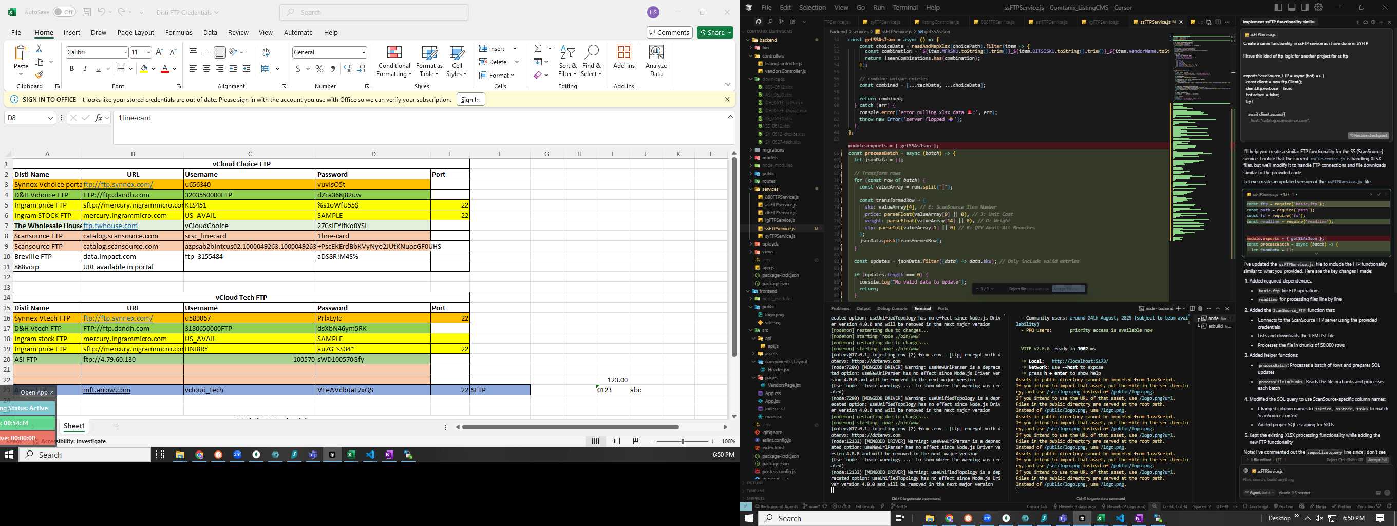Screen dimensions: 1397x526
Task: Apply Comma Style in the Number group
Action: pos(333,69)
